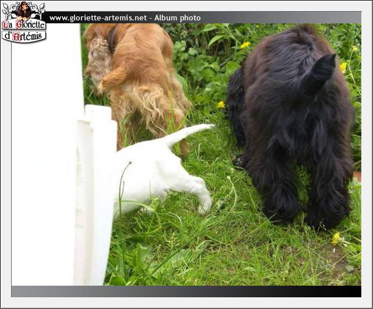Open the www.gloriette-artemis.net link
This screenshot has height=309, width=373.
[97, 18]
